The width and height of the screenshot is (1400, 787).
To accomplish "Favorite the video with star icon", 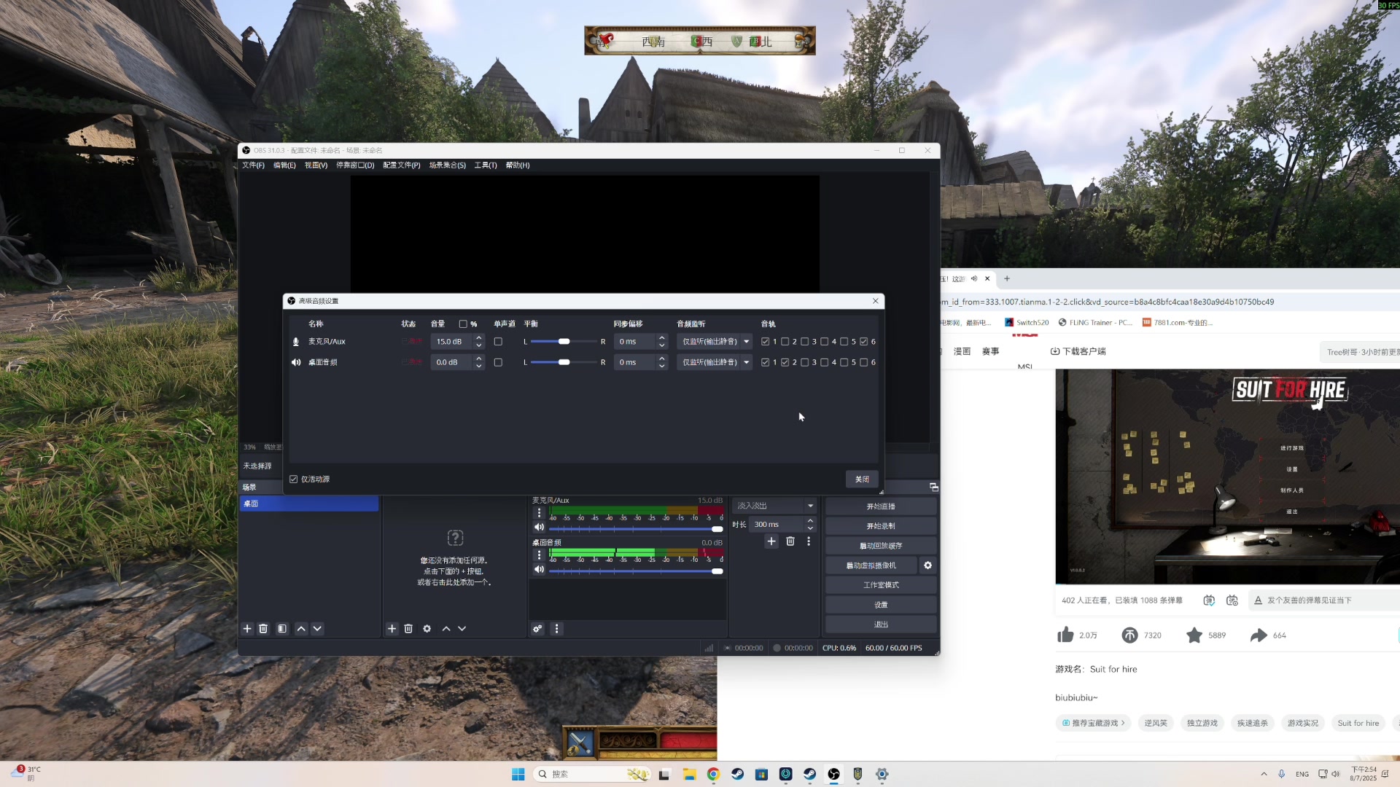I will tap(1194, 635).
